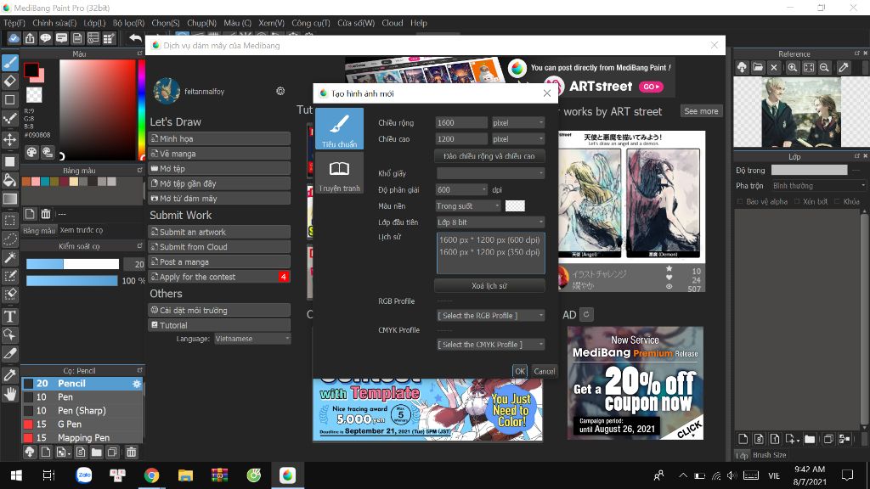Select the Gradient tool
This screenshot has width=870, height=489.
tap(10, 199)
